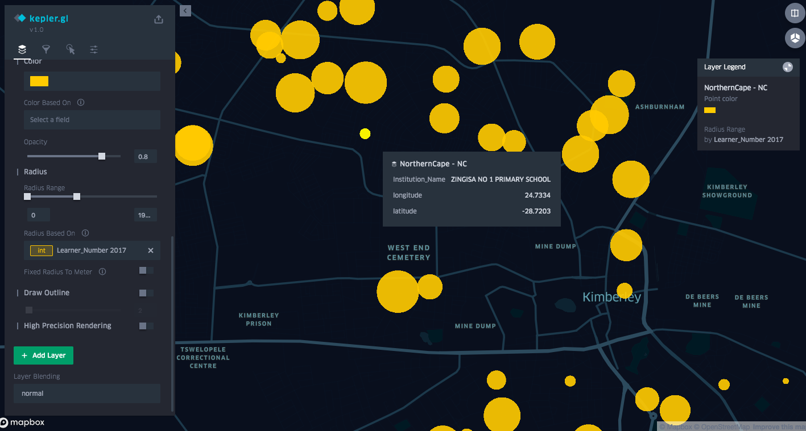This screenshot has width=806, height=431.
Task: Close the Layer Legend panel icon
Action: (788, 67)
